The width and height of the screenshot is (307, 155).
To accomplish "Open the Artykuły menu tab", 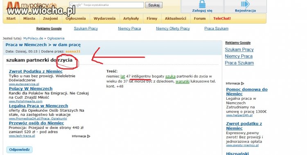I will tap(131, 18).
